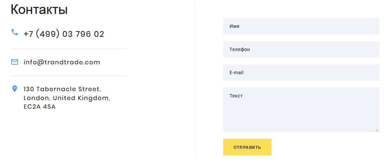Call the +7 (499) 03 796 02 number
Image resolution: width=391 pixels, height=165 pixels.
point(64,34)
